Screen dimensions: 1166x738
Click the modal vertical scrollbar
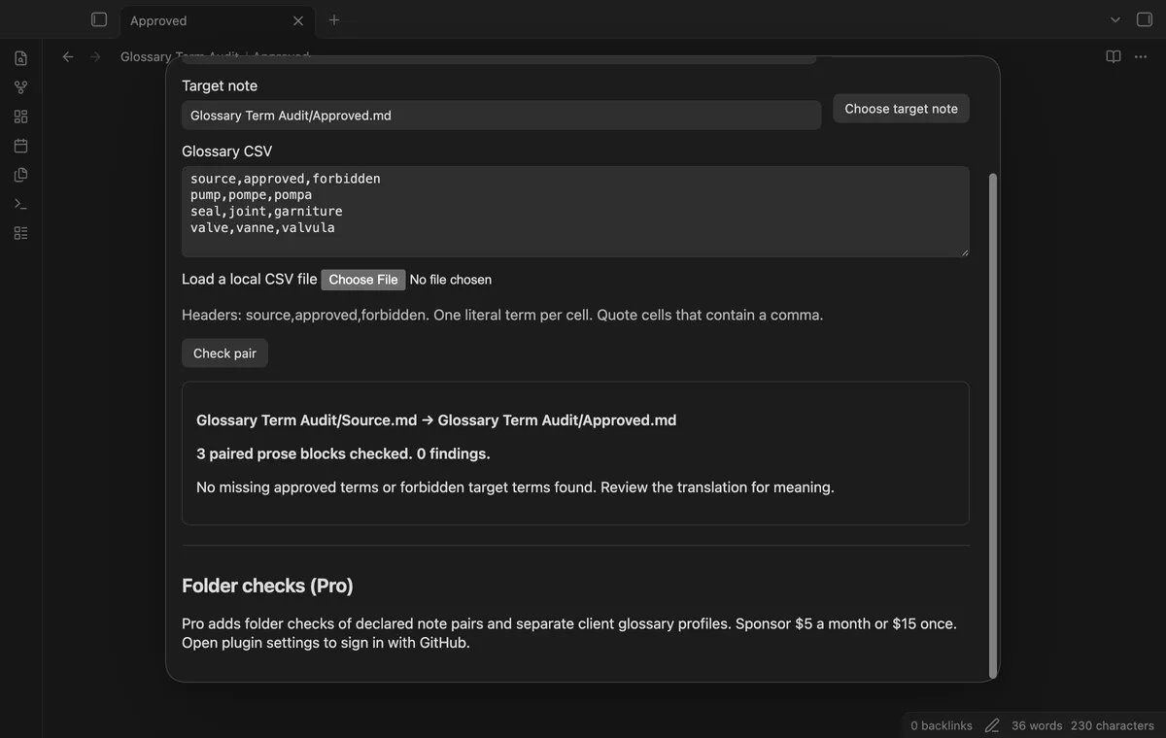[x=992, y=425]
